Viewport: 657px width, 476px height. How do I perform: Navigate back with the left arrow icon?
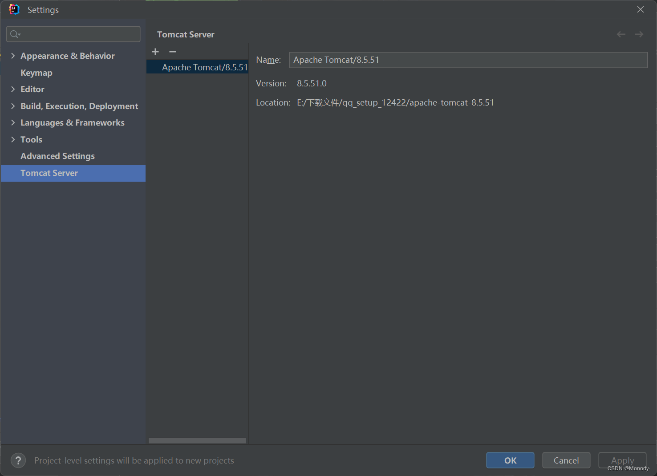621,34
